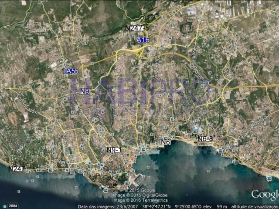Select the blue A5 motorway shield
This screenshot has width=279, height=209.
(71, 71)
